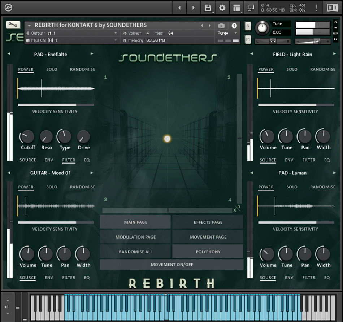Switch to ENV tab in PAD - Enefialte
This screenshot has width=343, height=322.
(49, 160)
